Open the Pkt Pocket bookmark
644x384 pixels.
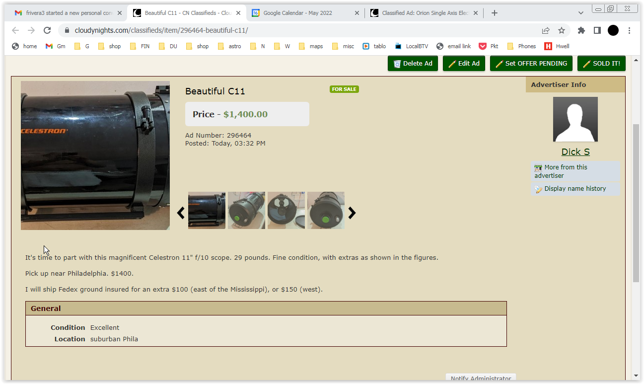(489, 46)
